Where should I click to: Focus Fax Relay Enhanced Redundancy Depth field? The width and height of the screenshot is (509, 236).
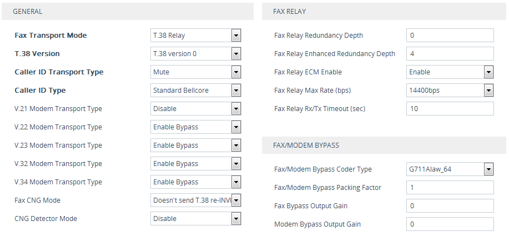coord(450,54)
